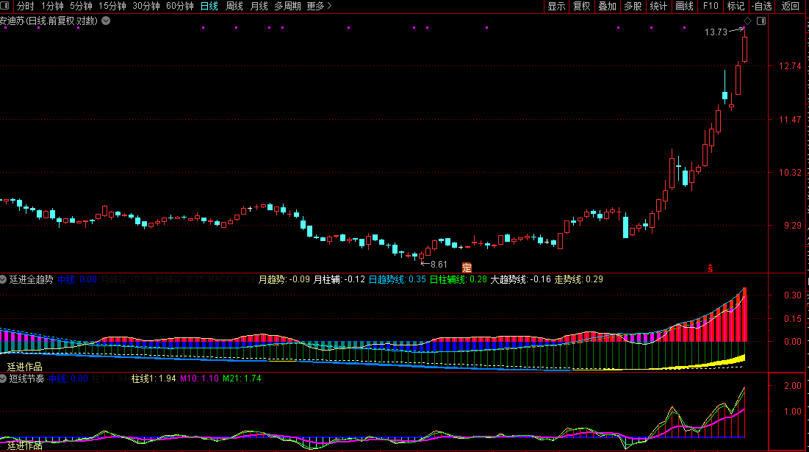
Task: Open F10 company info
Action: tap(710, 6)
